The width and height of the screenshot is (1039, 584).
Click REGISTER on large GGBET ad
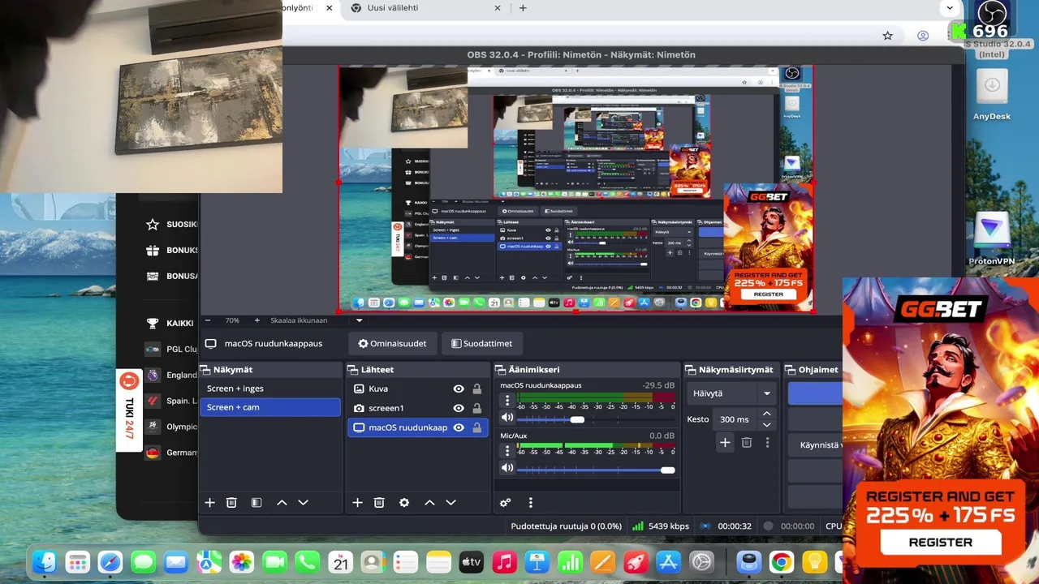click(940, 542)
